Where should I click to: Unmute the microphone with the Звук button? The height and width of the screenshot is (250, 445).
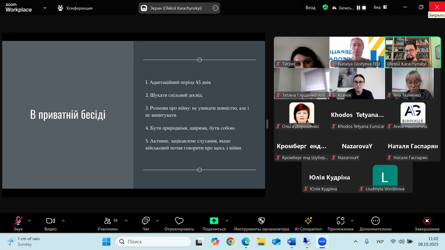point(18,221)
